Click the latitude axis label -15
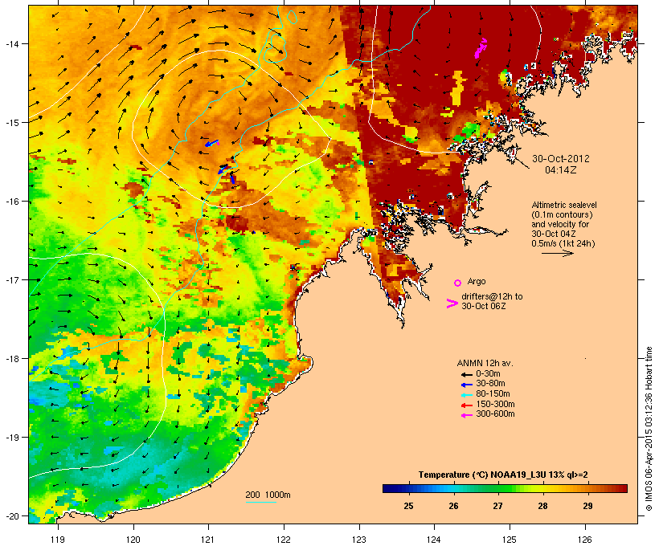Image resolution: width=659 pixels, height=546 pixels. (x=11, y=123)
